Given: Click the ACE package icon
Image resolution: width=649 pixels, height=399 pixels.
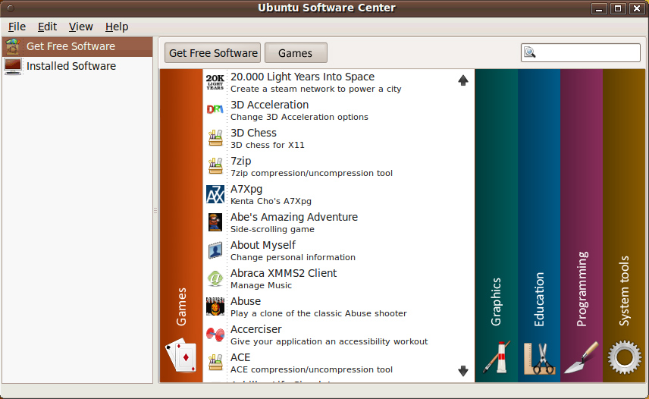Looking at the screenshot, I should point(215,363).
